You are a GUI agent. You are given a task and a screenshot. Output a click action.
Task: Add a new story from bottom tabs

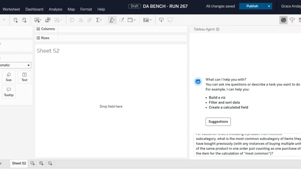(50, 163)
